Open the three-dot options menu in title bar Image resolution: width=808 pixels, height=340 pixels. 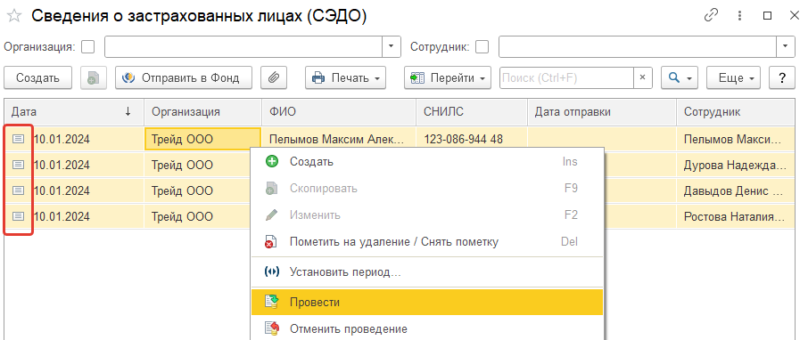739,15
